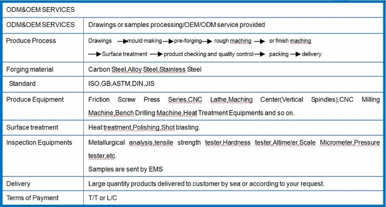Select the ISO,GB,ASTM,DIN,JIS standard text
The image size is (386, 207).
(x=121, y=84)
